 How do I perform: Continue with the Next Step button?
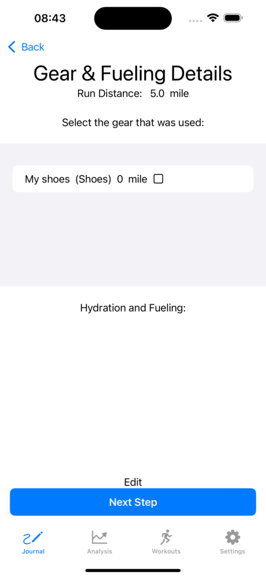click(133, 502)
